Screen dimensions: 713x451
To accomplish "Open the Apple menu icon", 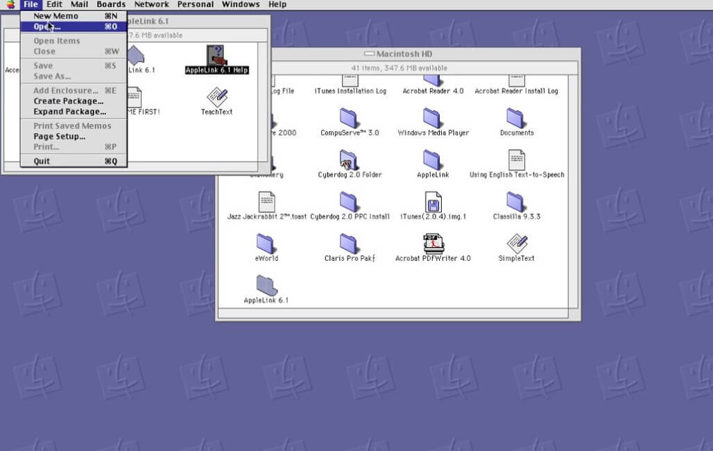I will [x=10, y=5].
